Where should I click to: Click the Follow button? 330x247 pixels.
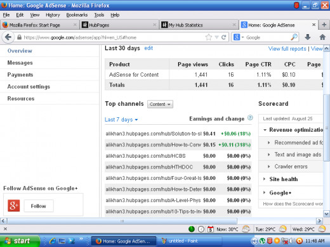click(39, 206)
